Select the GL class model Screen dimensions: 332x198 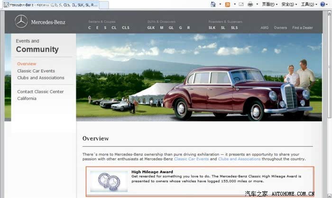coord(171,28)
